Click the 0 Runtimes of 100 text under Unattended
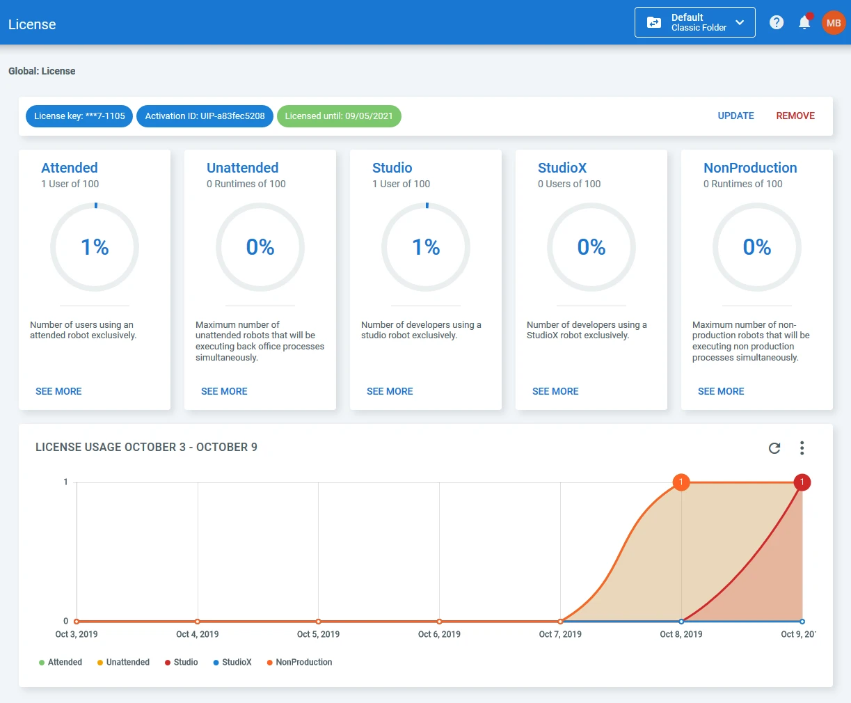 246,184
